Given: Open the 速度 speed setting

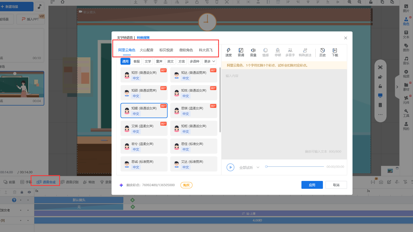Looking at the screenshot, I should tap(228, 52).
